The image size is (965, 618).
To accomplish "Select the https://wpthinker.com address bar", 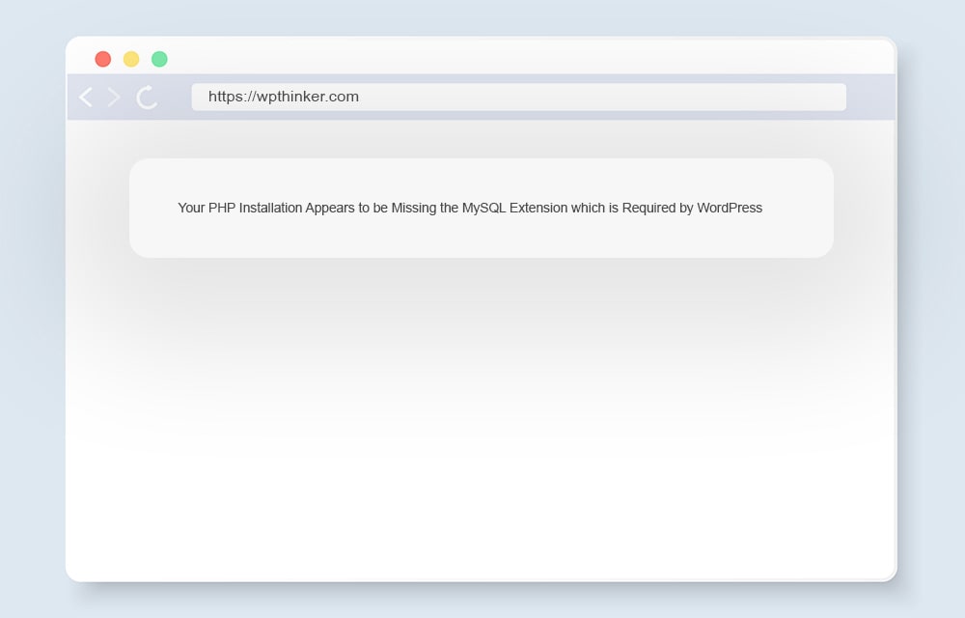I will pyautogui.click(x=518, y=97).
